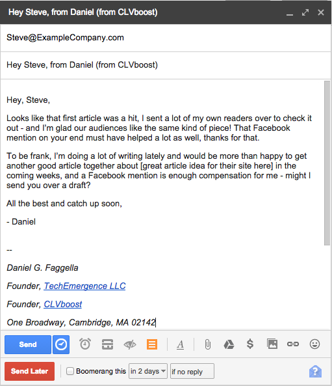The image size is (332, 386).
Task: Attach a file with the paperclip icon
Action: [208, 344]
